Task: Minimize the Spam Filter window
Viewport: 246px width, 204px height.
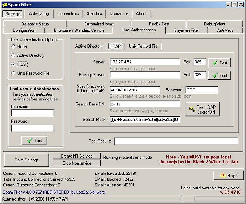Action: [229, 5]
